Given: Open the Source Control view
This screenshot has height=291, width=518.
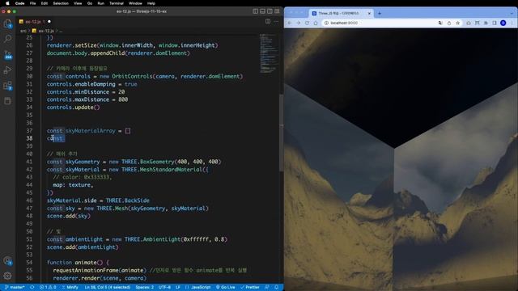Looking at the screenshot, I should 7,54.
